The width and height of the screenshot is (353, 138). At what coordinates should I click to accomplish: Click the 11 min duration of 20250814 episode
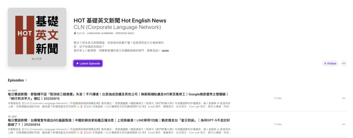(x=278, y=124)
